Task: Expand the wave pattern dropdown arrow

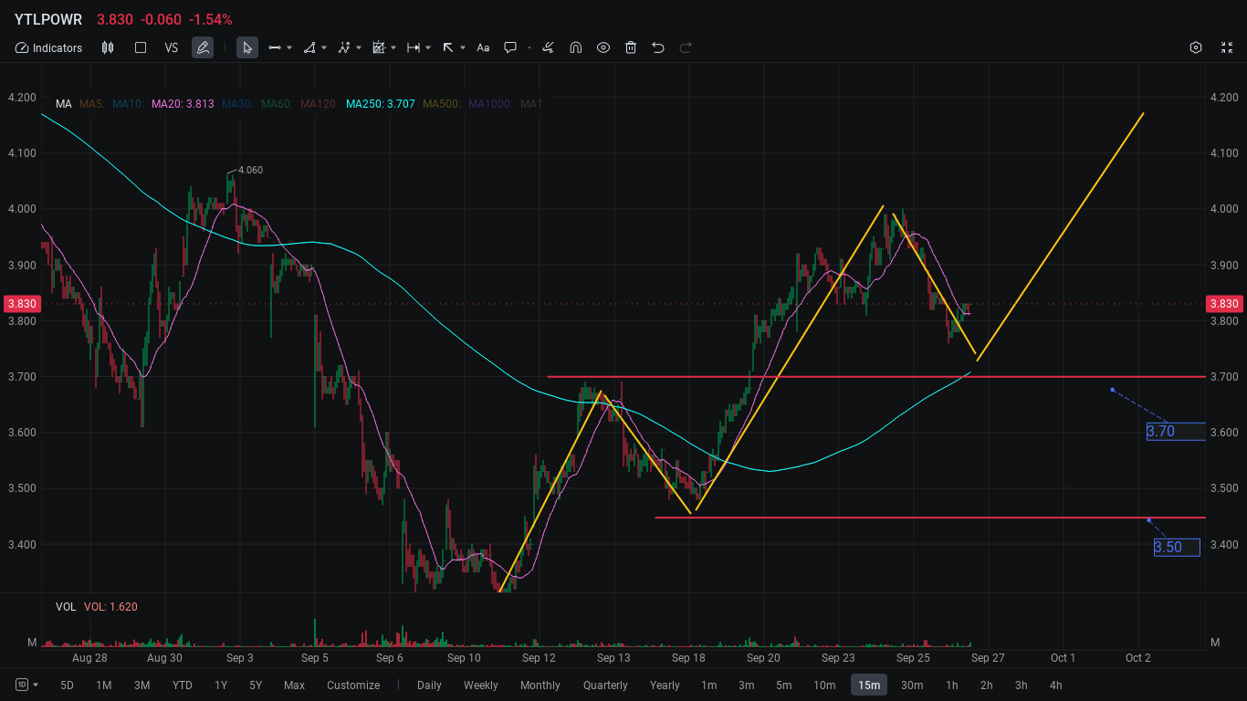Action: [x=359, y=47]
